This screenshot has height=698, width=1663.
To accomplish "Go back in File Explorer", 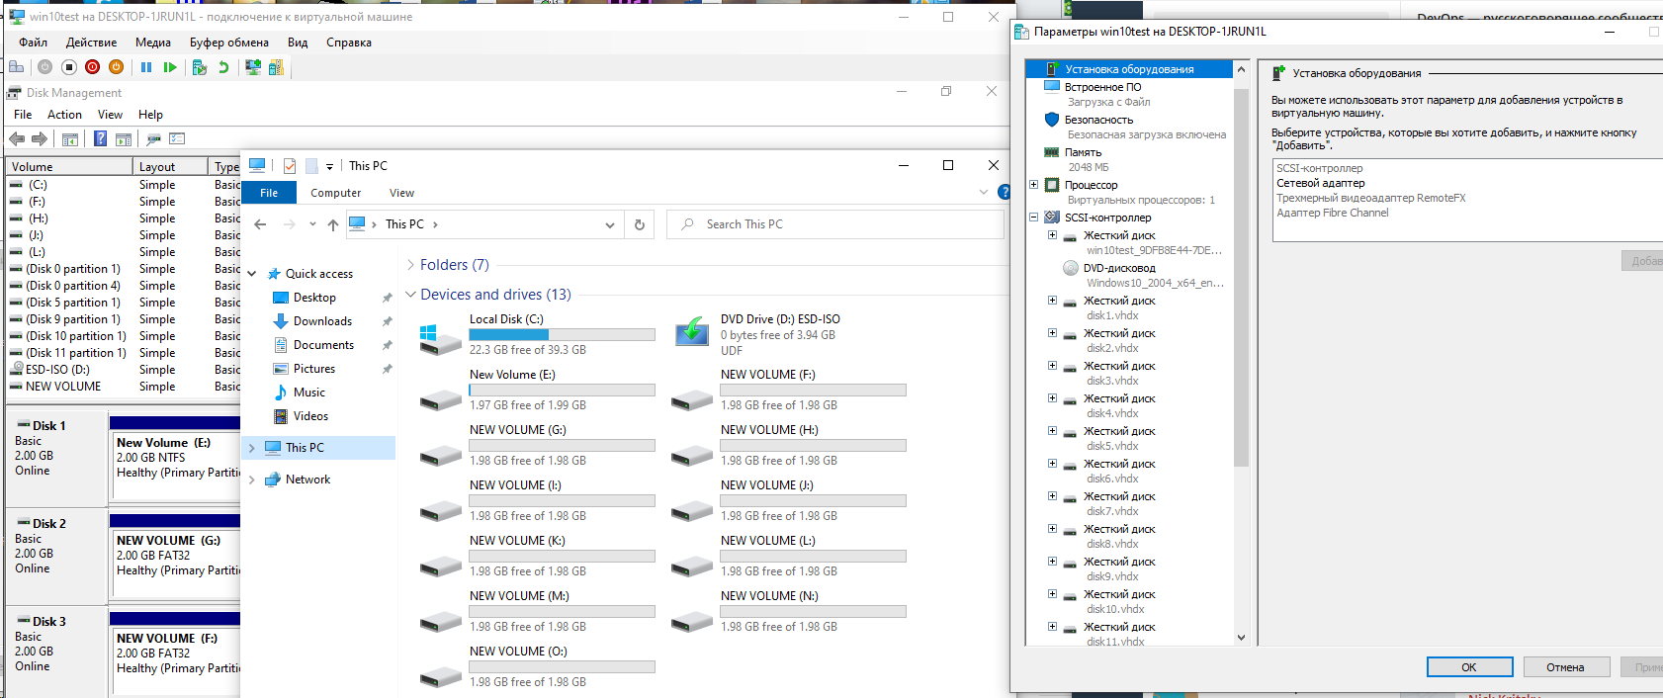I will pyautogui.click(x=260, y=224).
